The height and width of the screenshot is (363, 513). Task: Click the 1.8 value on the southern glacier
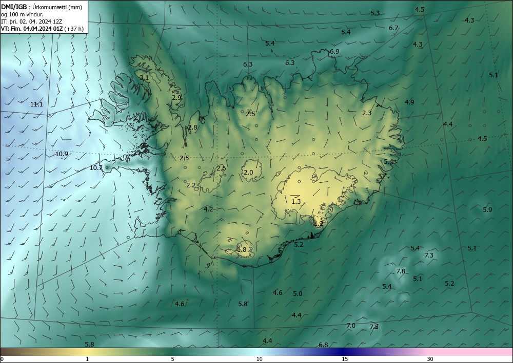point(242,250)
